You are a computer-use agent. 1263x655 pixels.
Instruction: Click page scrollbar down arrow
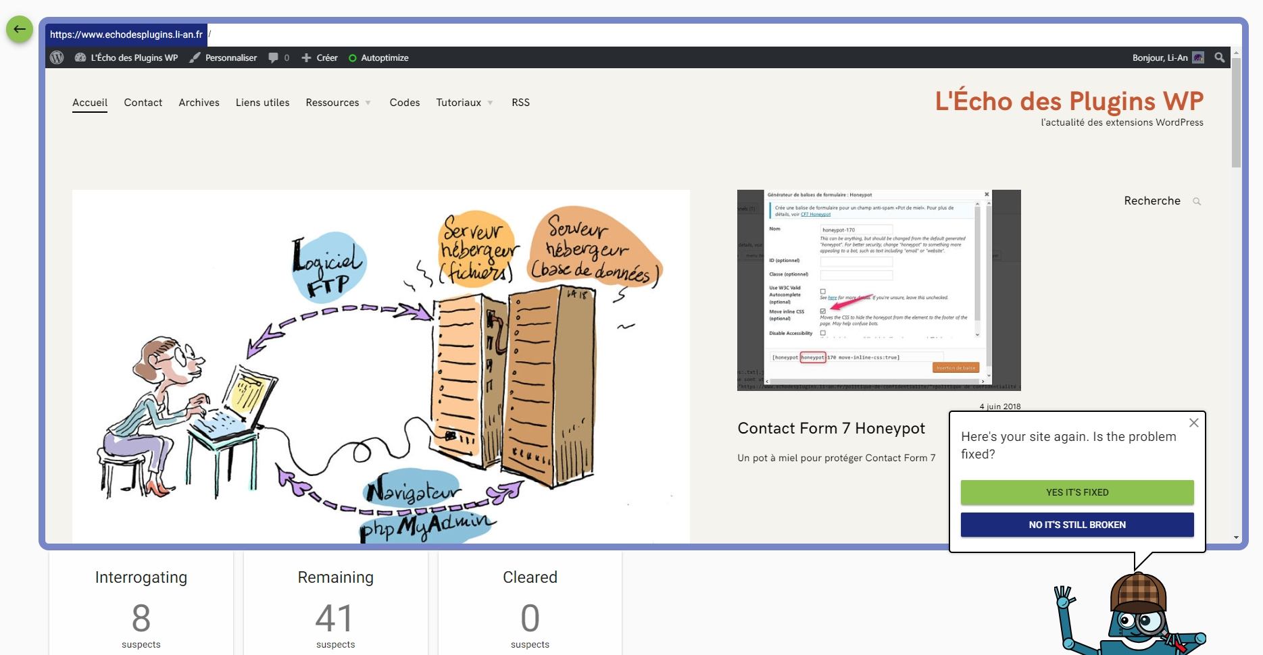(1236, 538)
